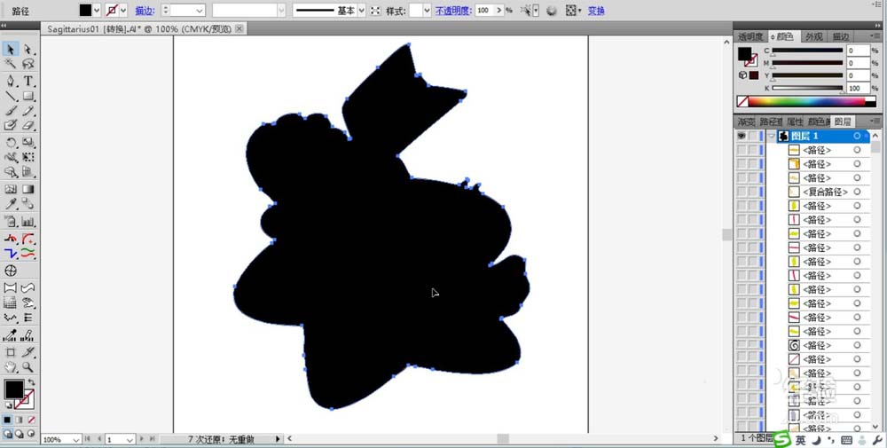Select the Selection (black arrow) tool
The height and width of the screenshot is (448, 887).
11,50
